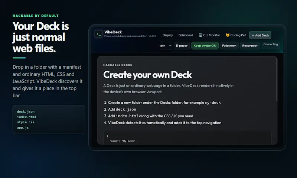297x178 pixels.
Task: Switch to the Sideboard tab
Action: [x=186, y=35]
